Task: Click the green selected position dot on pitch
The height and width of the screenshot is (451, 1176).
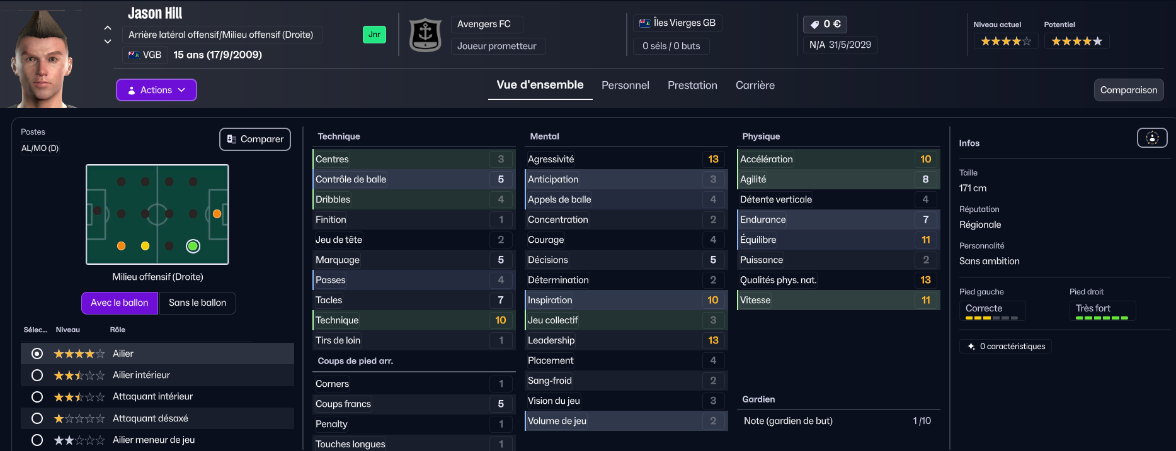Action: tap(193, 246)
